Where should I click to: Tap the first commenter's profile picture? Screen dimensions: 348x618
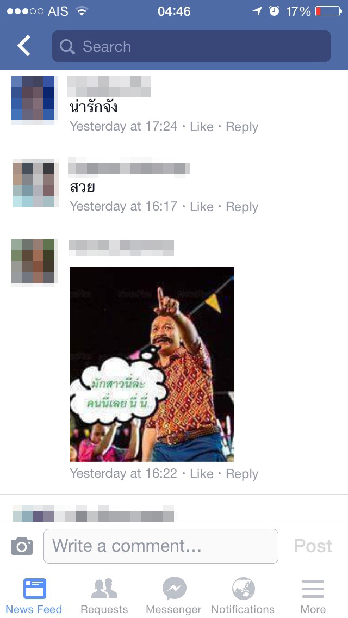[x=33, y=98]
